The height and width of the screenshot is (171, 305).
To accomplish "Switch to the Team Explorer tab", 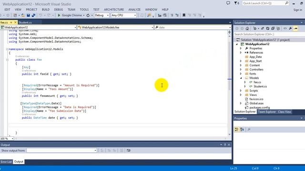I will (267, 112).
